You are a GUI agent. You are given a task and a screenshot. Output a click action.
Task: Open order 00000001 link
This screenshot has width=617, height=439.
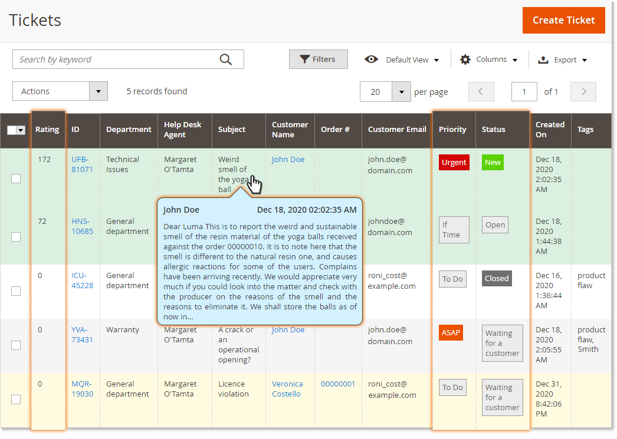pyautogui.click(x=337, y=384)
